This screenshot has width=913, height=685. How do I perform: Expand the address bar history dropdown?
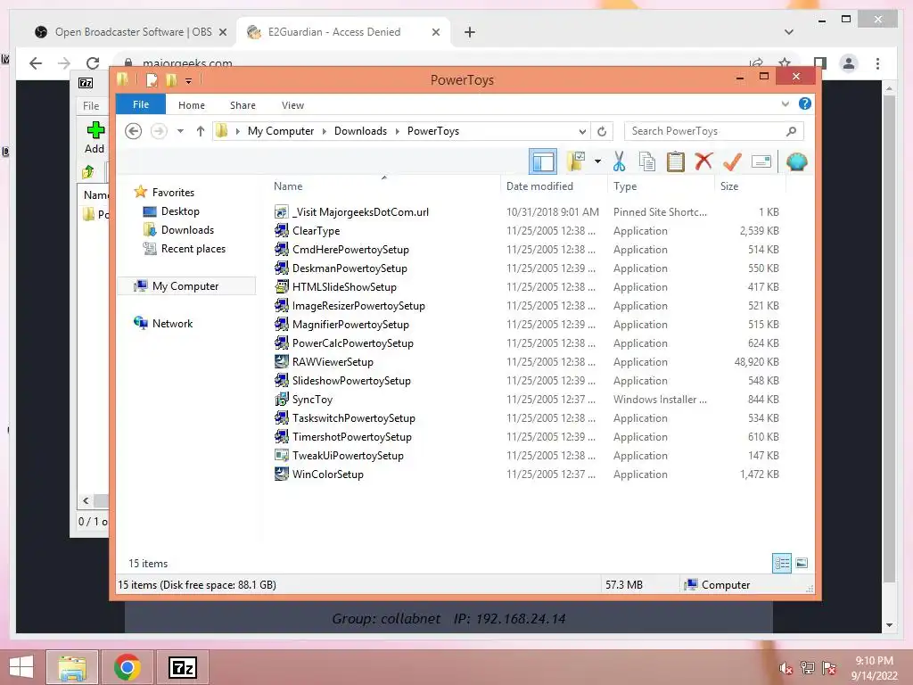582,131
